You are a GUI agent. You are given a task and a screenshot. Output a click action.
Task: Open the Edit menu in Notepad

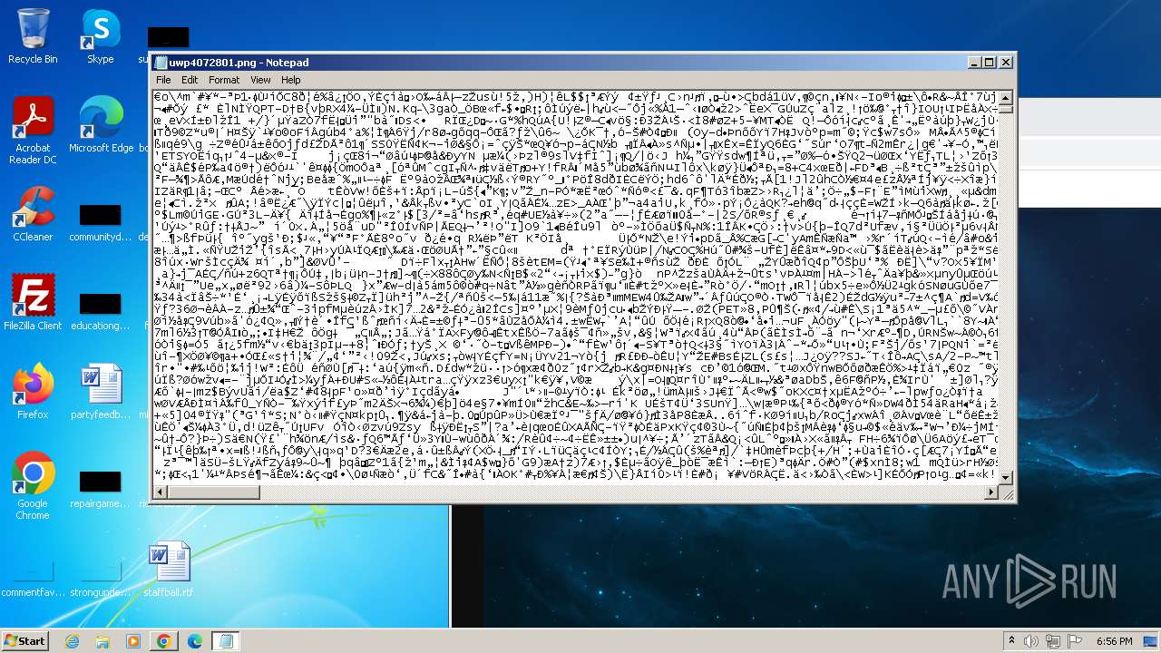point(190,80)
